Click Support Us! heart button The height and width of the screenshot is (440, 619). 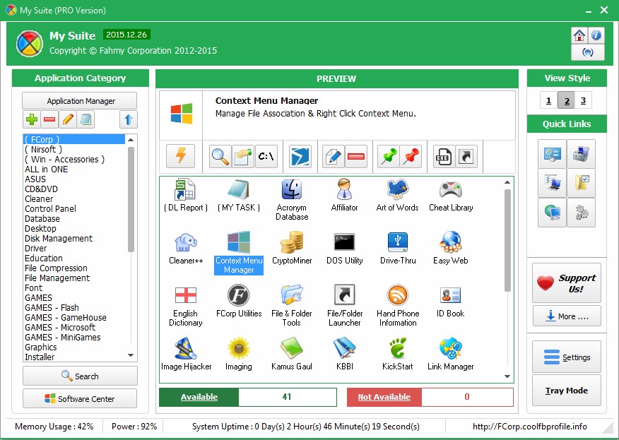567,283
